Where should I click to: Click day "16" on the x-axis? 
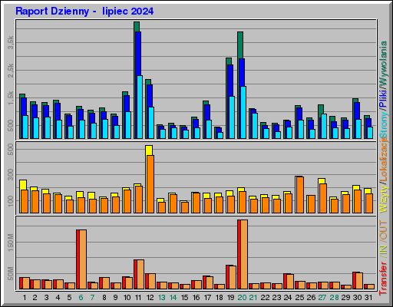click(x=196, y=298)
